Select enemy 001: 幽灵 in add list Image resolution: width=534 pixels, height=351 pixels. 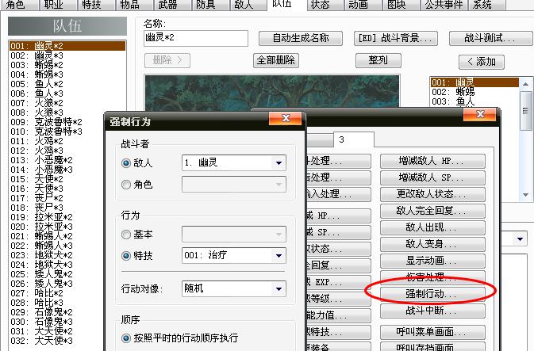[x=474, y=82]
